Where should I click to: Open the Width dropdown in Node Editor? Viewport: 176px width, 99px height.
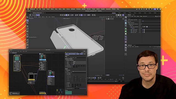(79, 62)
